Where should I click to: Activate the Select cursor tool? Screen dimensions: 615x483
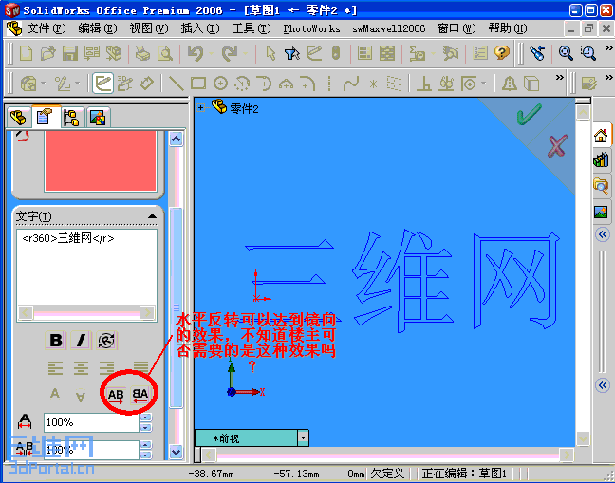point(270,53)
